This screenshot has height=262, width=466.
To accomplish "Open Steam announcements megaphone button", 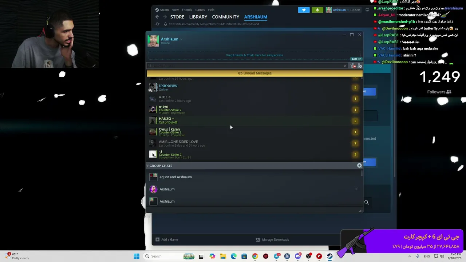I will (304, 10).
